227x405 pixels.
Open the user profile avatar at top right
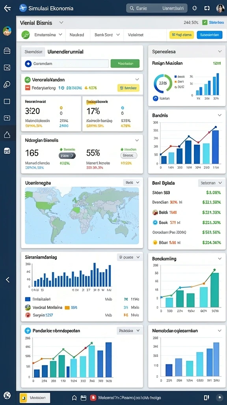(x=220, y=8)
